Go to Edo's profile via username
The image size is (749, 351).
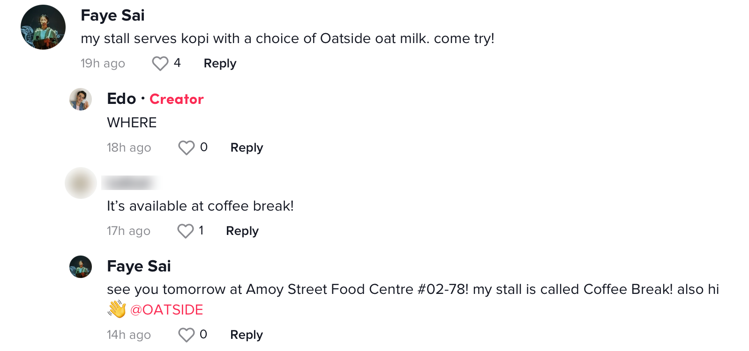click(121, 99)
